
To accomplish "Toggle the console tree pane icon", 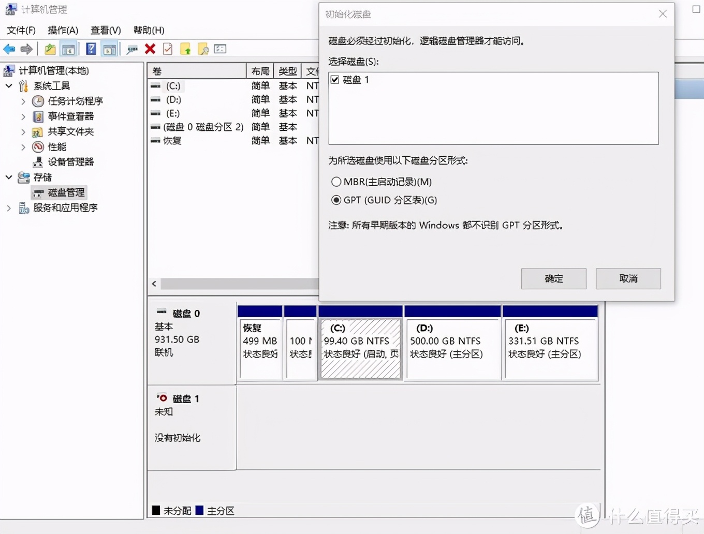I will (69, 49).
